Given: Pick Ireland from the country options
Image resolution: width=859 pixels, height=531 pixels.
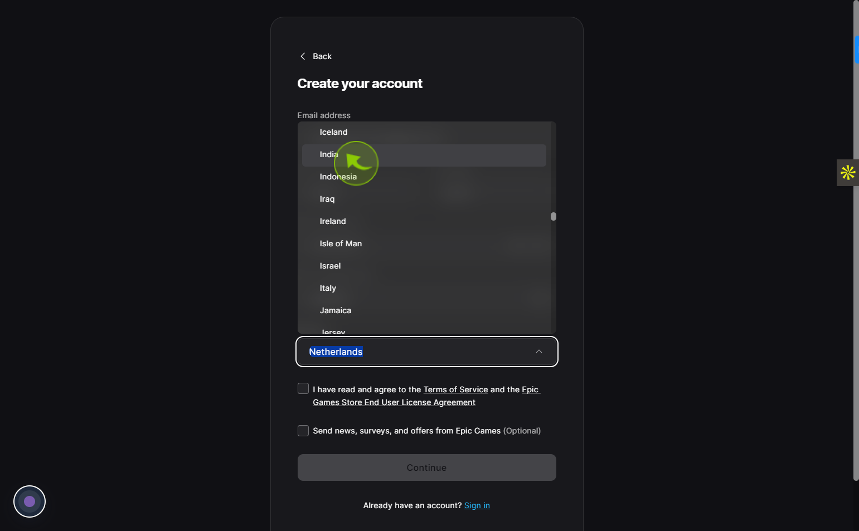Looking at the screenshot, I should [x=424, y=221].
